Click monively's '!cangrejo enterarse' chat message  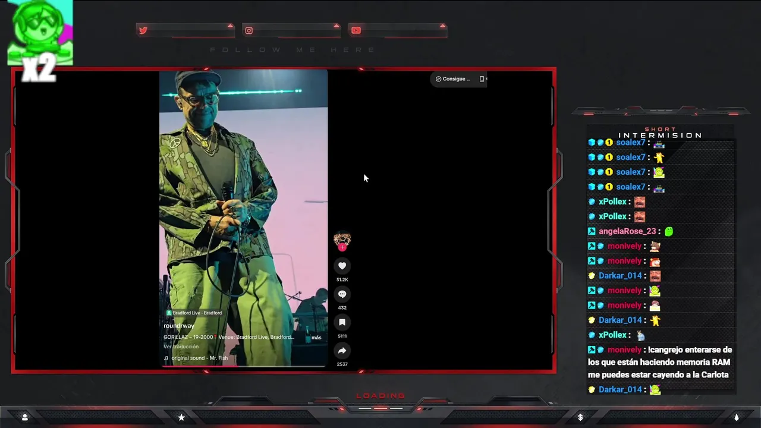660,362
